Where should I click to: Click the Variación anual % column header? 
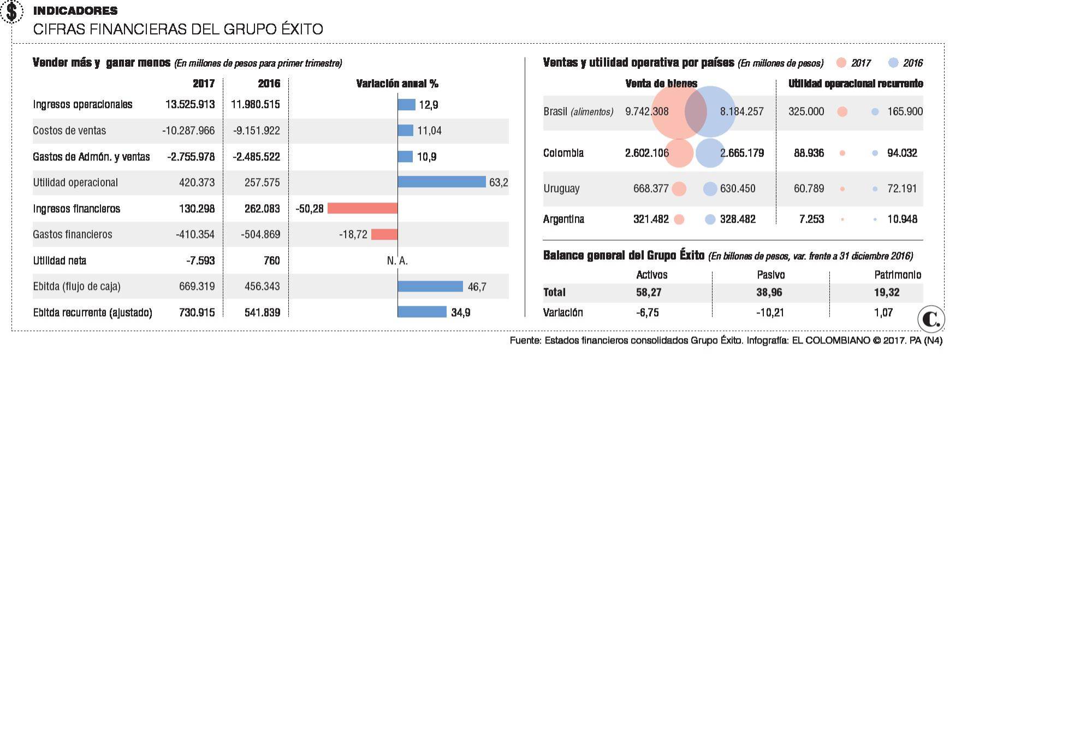point(397,84)
